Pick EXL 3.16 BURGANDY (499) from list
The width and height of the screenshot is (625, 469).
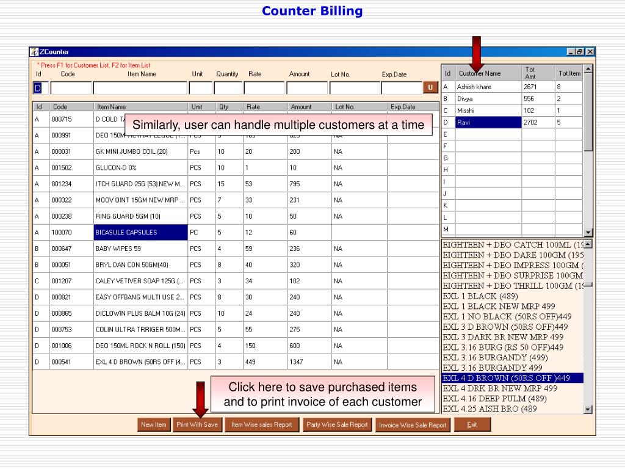pos(513,358)
